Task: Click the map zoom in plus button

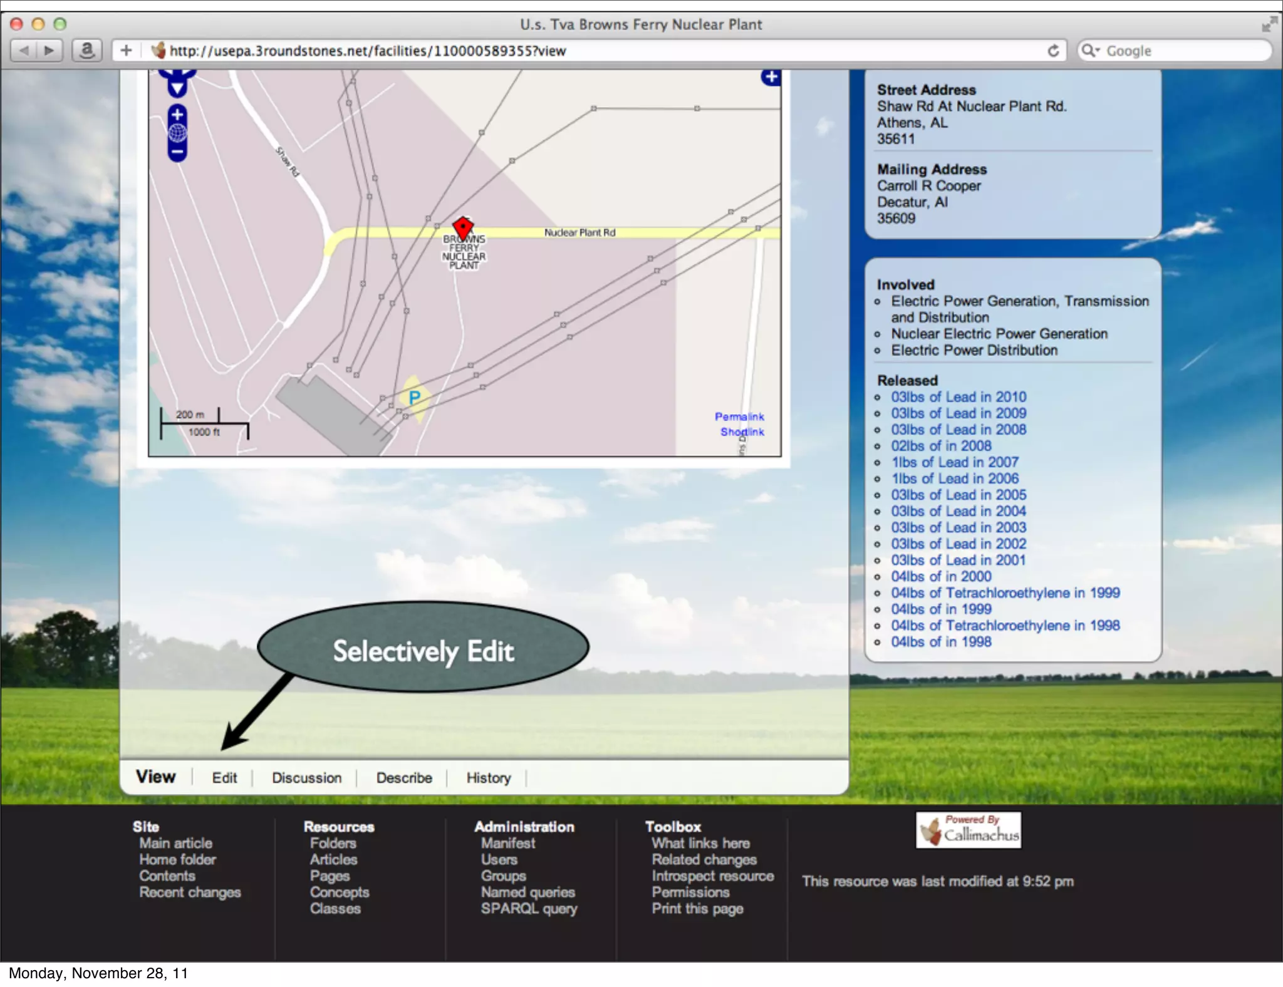Action: coord(177,115)
